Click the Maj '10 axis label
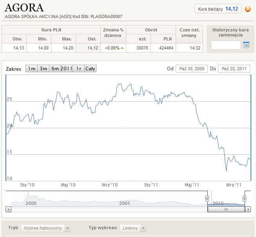Image resolution: width=256 pixels, height=237 pixels. pyautogui.click(x=68, y=185)
